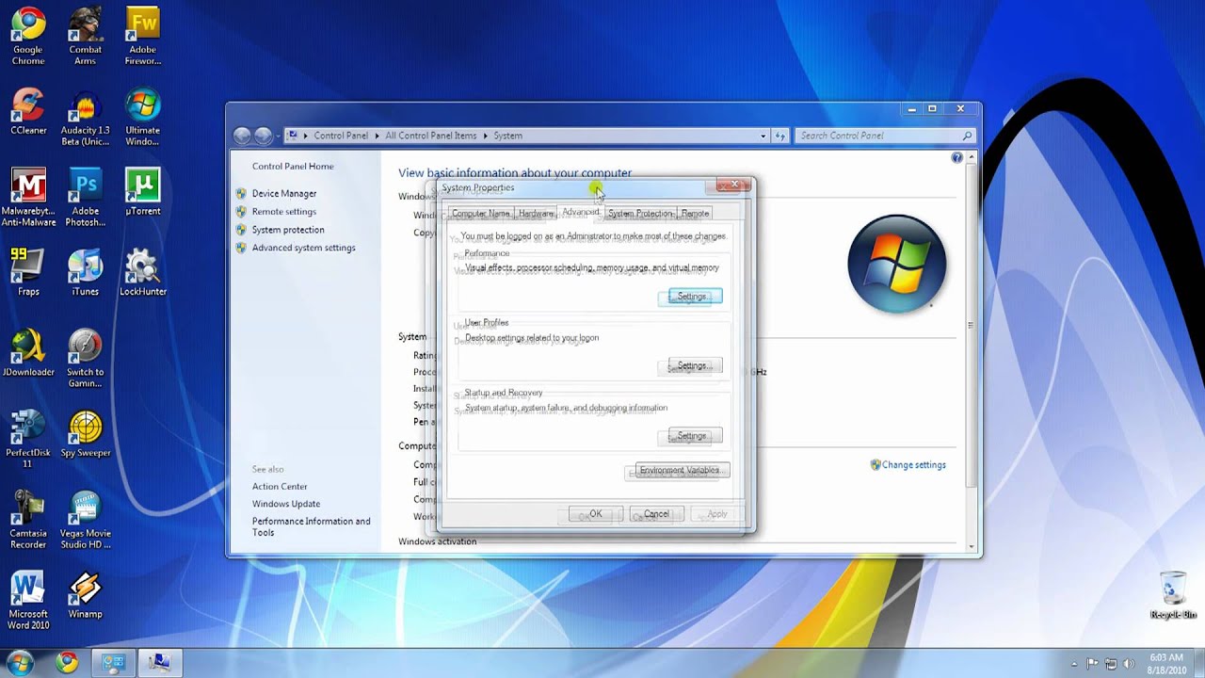Click the Windows Start orb

(21, 663)
